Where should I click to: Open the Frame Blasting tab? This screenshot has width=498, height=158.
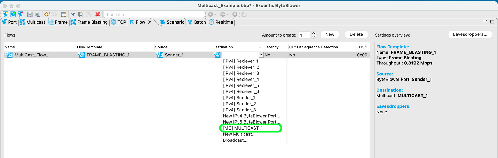point(89,22)
